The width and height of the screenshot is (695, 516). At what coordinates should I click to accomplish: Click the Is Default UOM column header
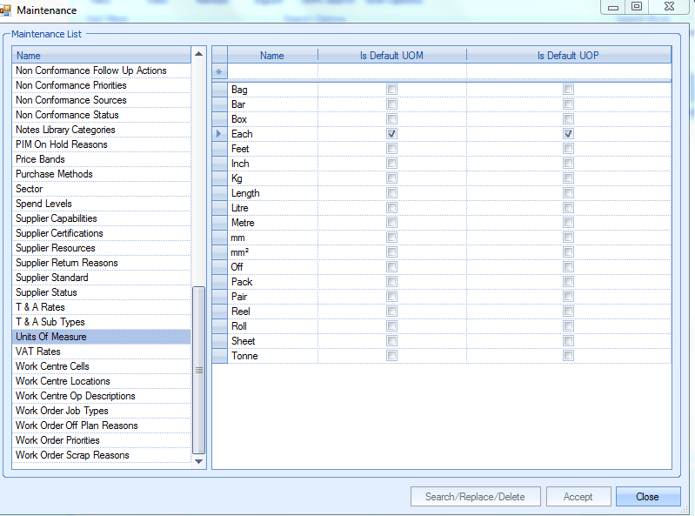coord(391,56)
